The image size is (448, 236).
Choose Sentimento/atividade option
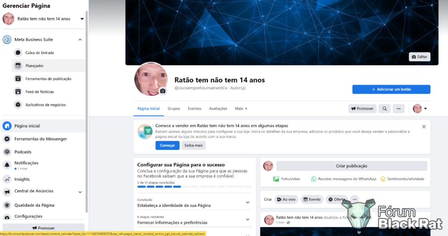pyautogui.click(x=402, y=179)
